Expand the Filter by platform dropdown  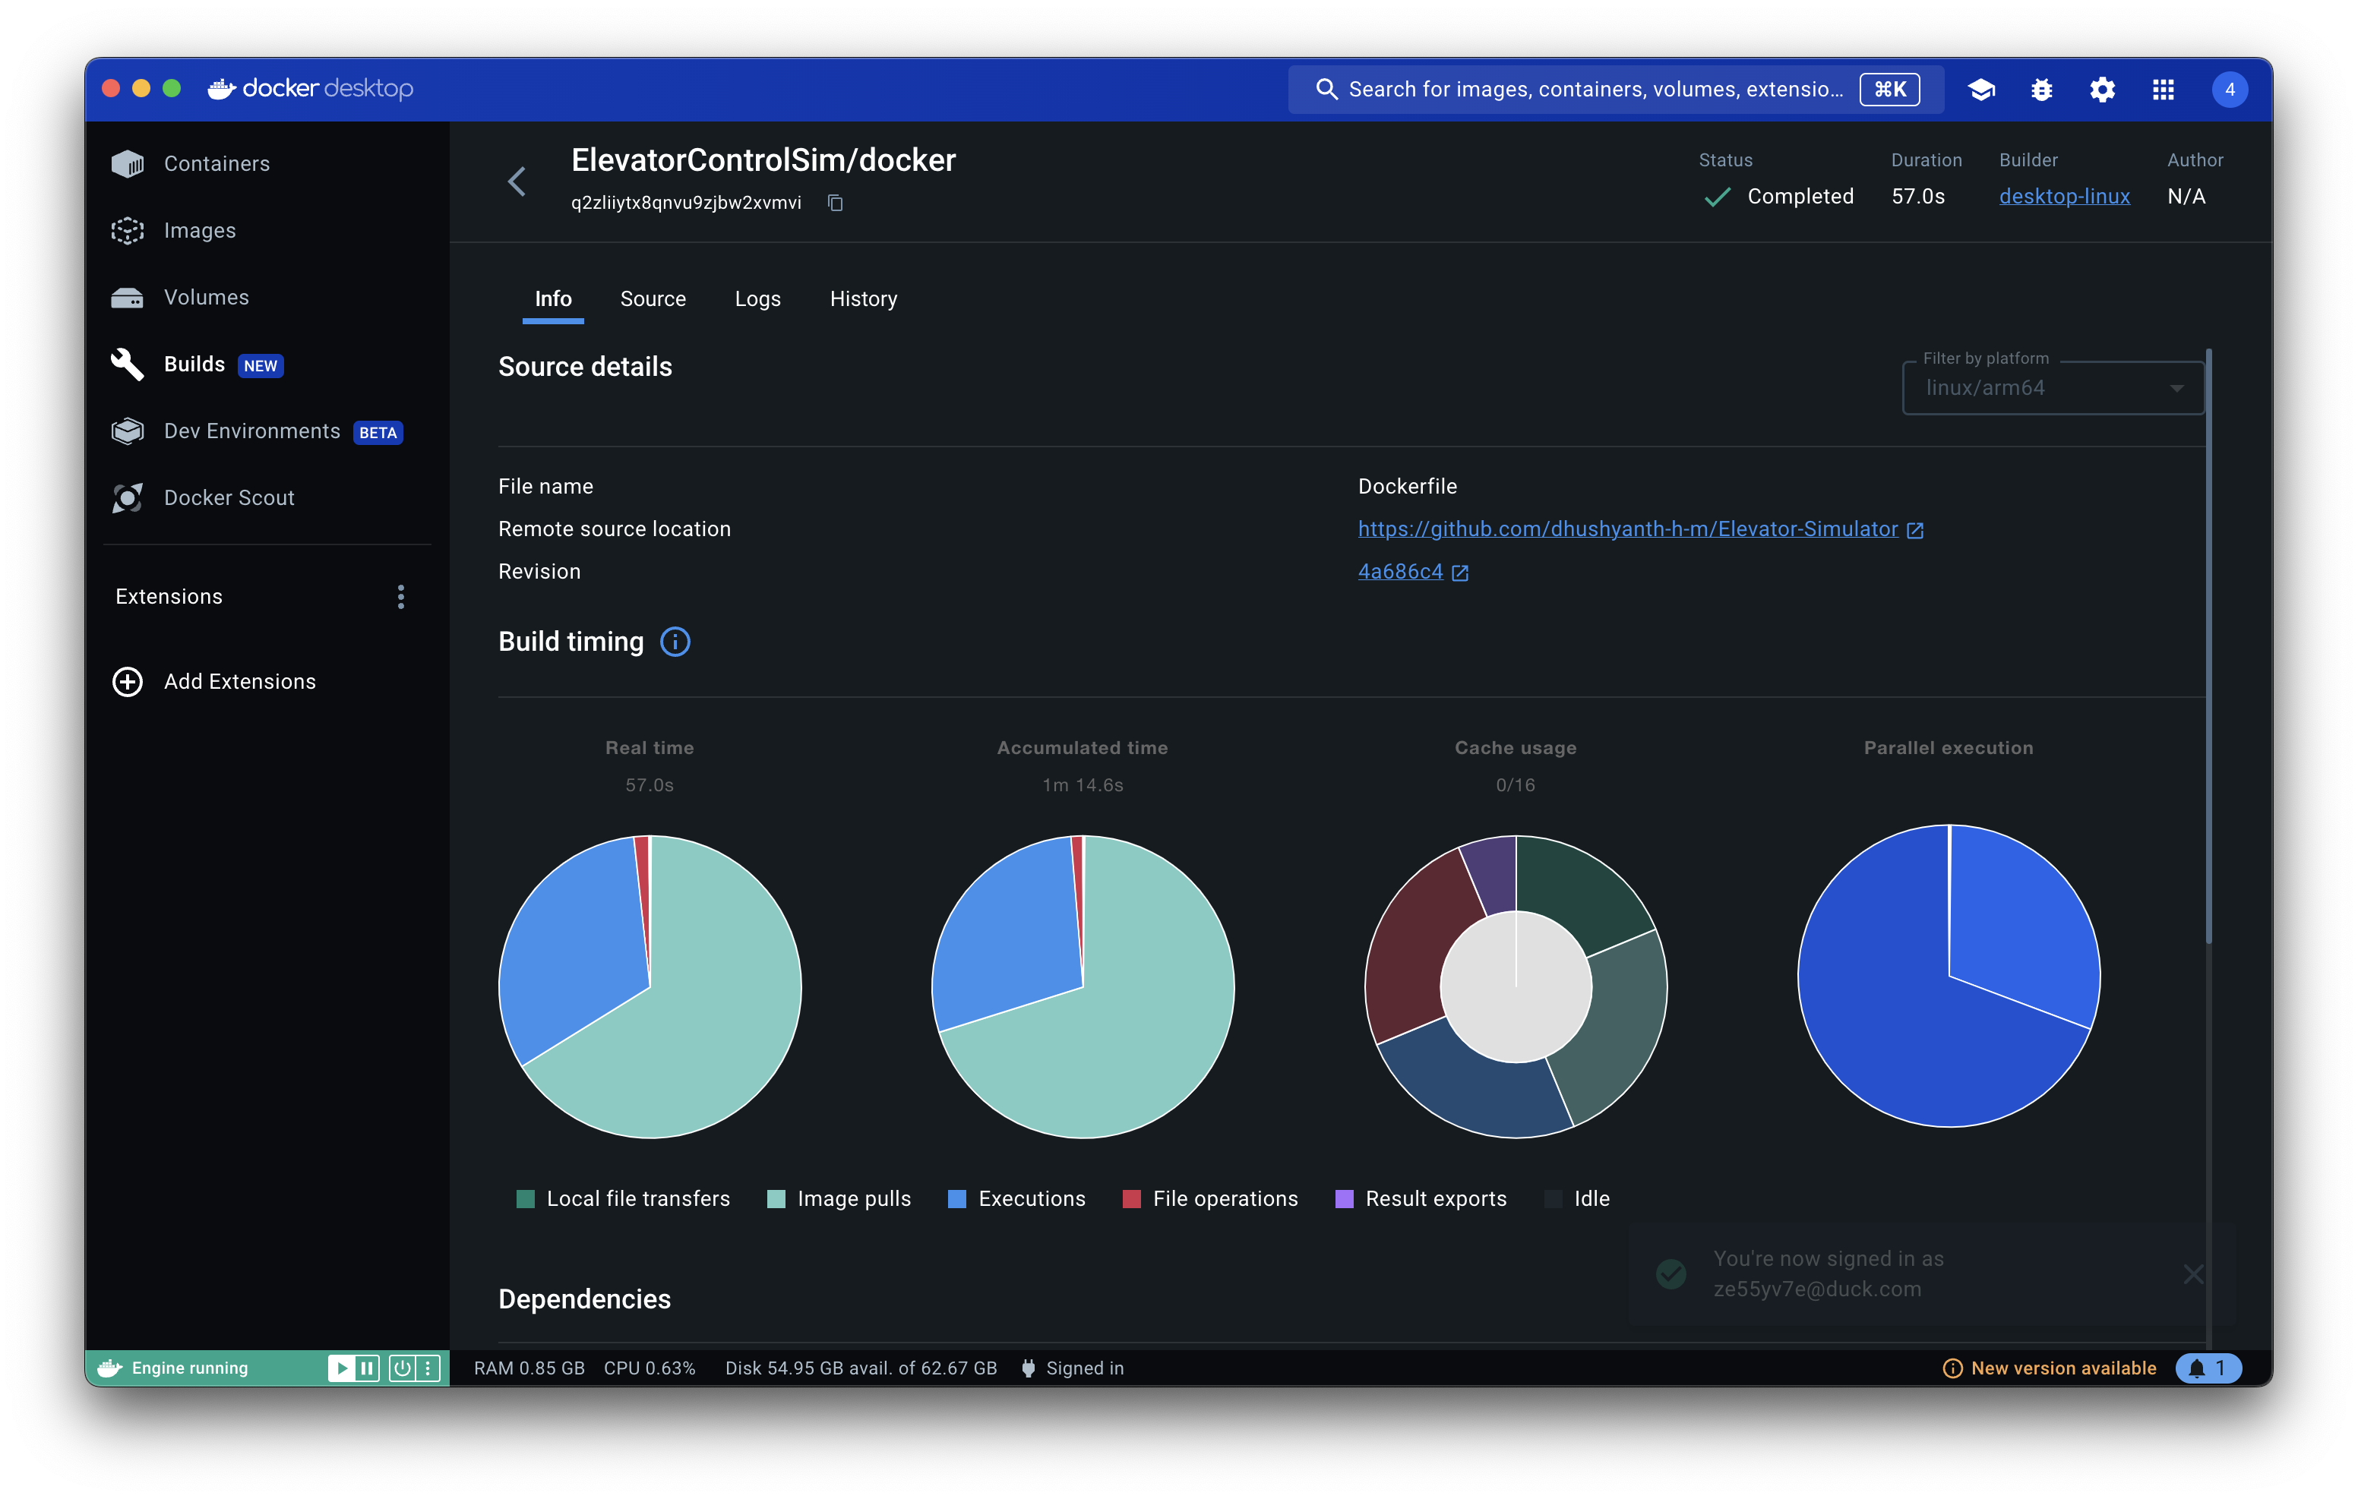click(x=2052, y=388)
